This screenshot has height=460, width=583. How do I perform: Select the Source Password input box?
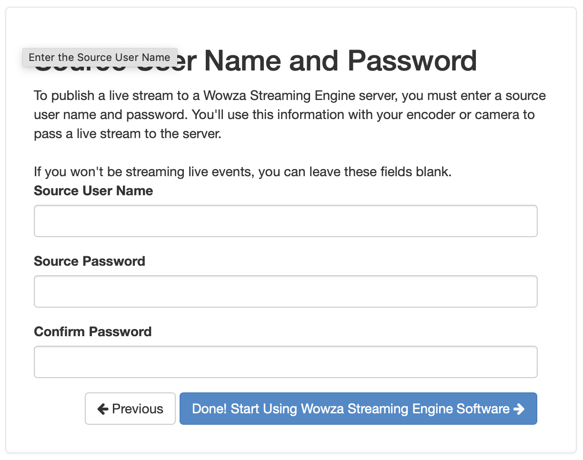pos(286,291)
